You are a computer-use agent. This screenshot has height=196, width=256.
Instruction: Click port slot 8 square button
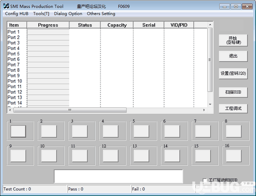(x=234, y=131)
